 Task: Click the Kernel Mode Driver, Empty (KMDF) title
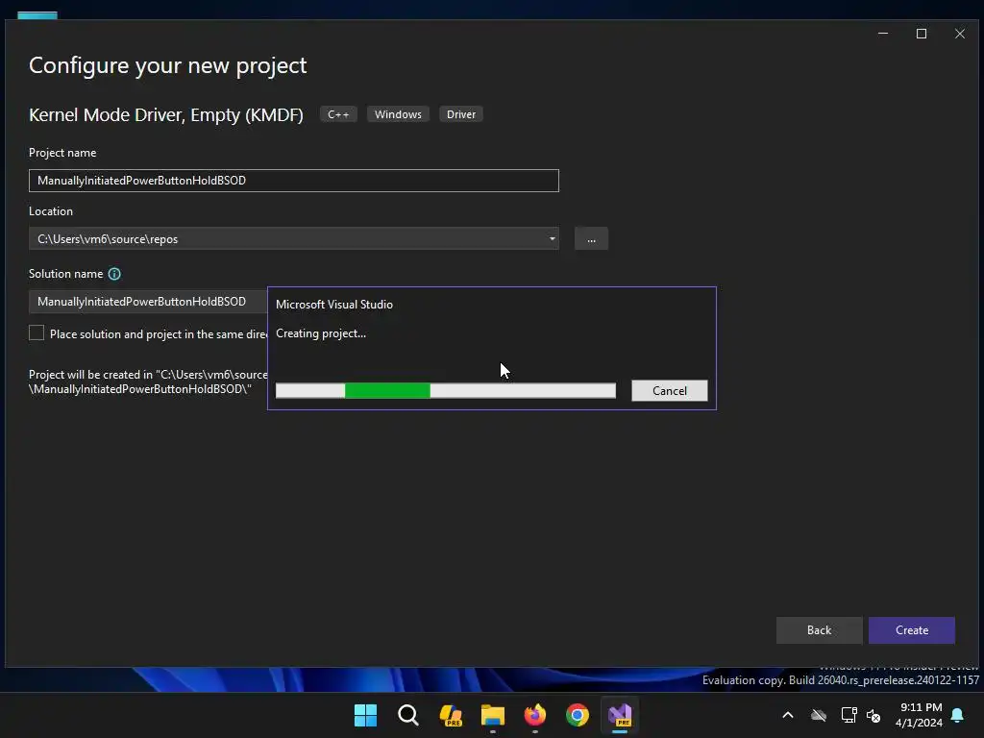pyautogui.click(x=165, y=115)
